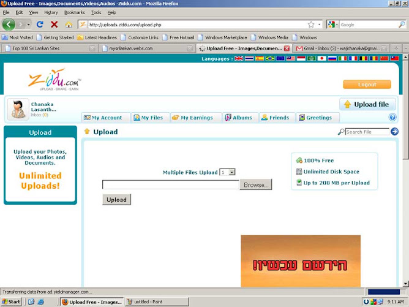Open the address bar URL history dropdown
The image size is (409, 307).
coord(319,25)
